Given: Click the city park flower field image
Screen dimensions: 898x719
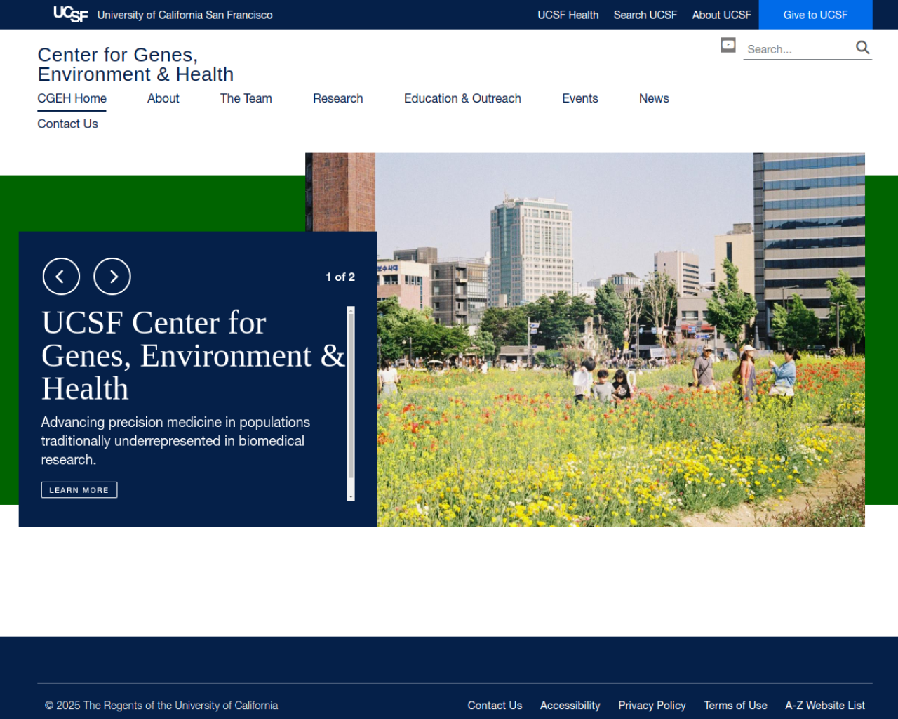Looking at the screenshot, I should point(621,340).
